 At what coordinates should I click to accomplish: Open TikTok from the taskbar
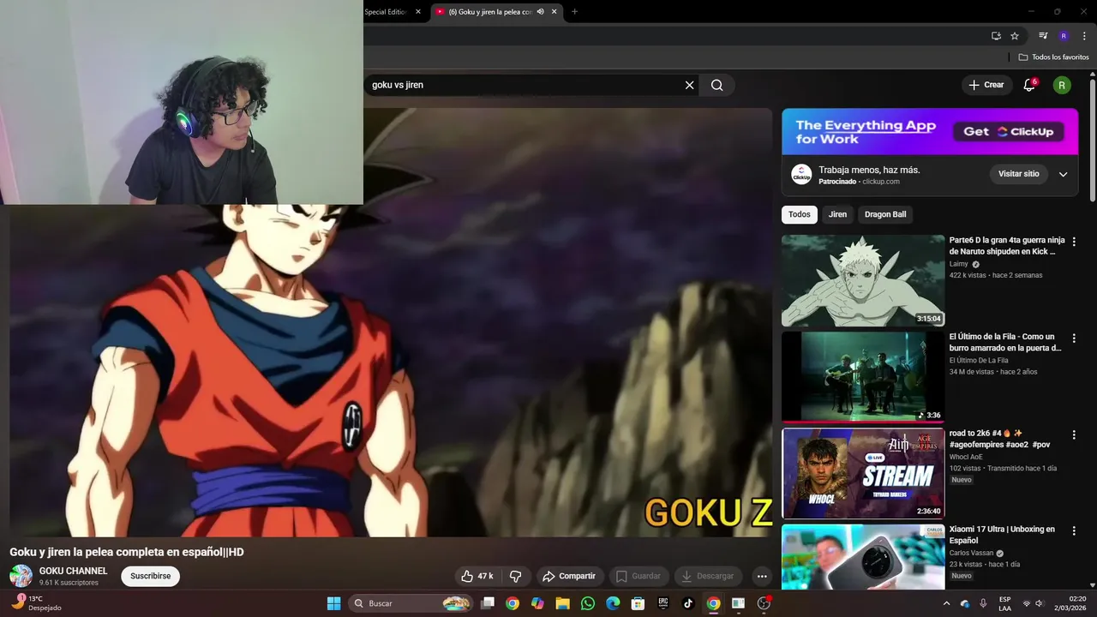click(x=687, y=603)
